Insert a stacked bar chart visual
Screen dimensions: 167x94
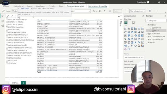coord(125,29)
